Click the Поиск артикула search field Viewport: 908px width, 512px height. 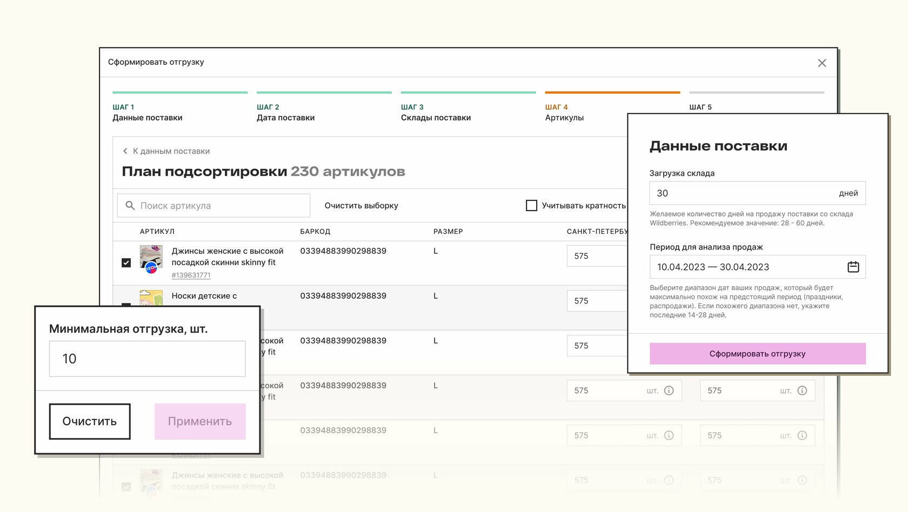tap(213, 206)
